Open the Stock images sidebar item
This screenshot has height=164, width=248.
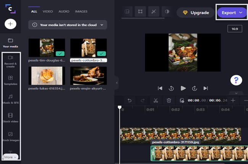[10, 137]
